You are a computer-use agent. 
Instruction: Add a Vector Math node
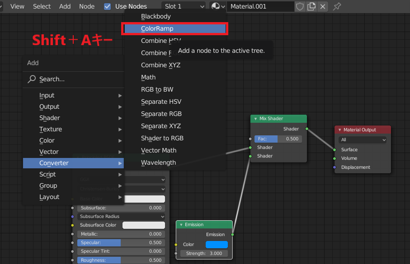(x=175, y=150)
